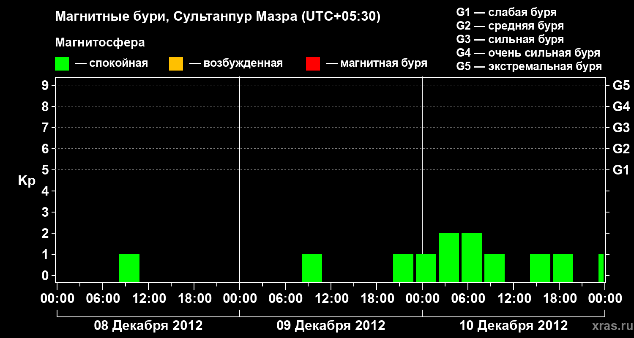This screenshot has height=338, width=634.
Task: Click the 'Kp' axis label
Action: point(27,181)
